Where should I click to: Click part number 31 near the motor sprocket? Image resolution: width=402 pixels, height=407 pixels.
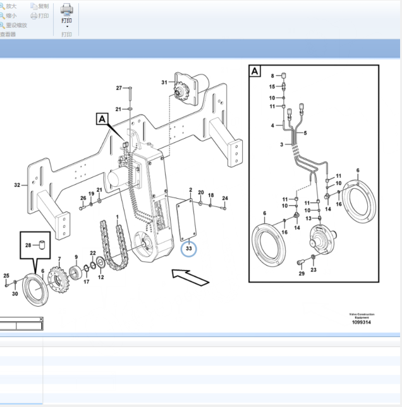[x=164, y=83]
